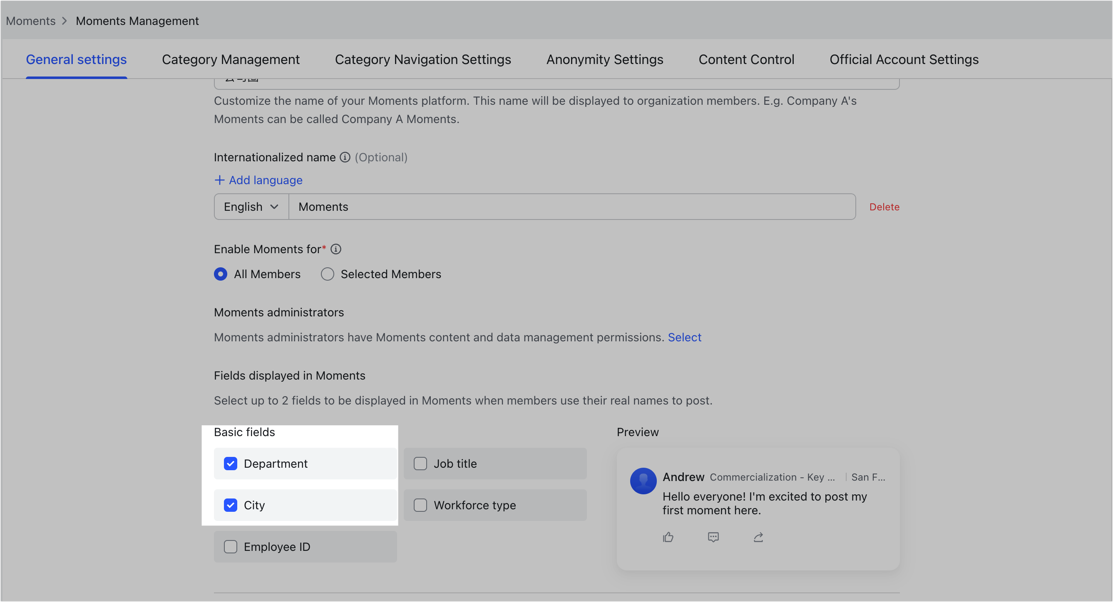Image resolution: width=1113 pixels, height=602 pixels.
Task: Check the Employee ID checkbox
Action: [230, 547]
